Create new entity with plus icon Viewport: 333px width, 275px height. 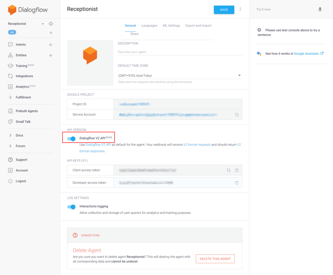tap(50, 55)
